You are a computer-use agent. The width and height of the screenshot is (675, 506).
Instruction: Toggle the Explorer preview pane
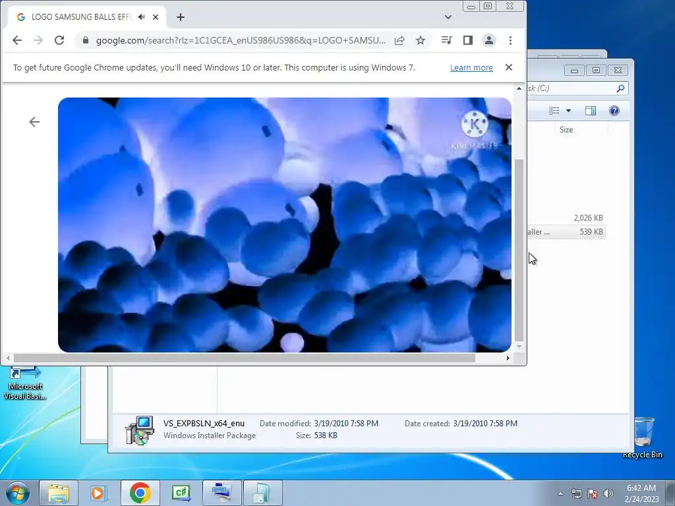tap(591, 111)
